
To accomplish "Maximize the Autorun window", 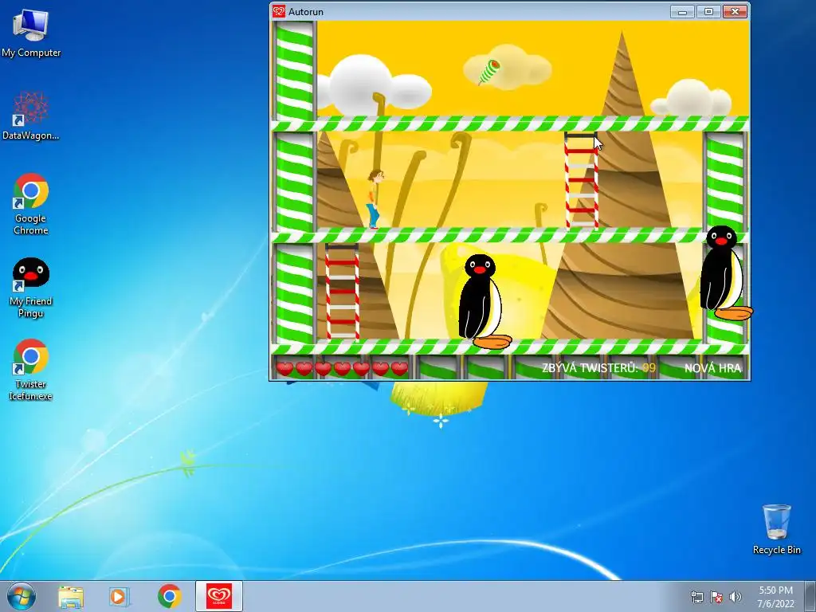I will tap(708, 11).
